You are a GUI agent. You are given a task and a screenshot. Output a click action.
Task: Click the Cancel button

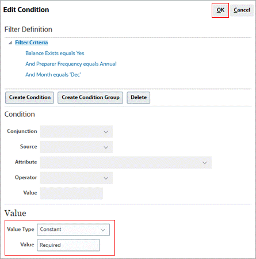coord(242,10)
